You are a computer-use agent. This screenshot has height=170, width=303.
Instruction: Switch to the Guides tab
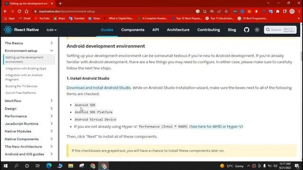[x=107, y=30]
